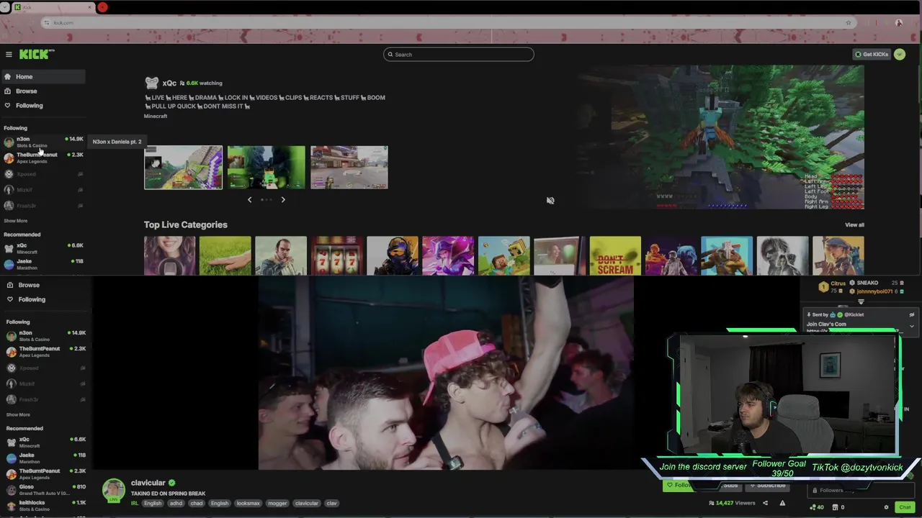Click the report warning triangle icon
Viewport: 922px width, 518px height.
tap(782, 503)
